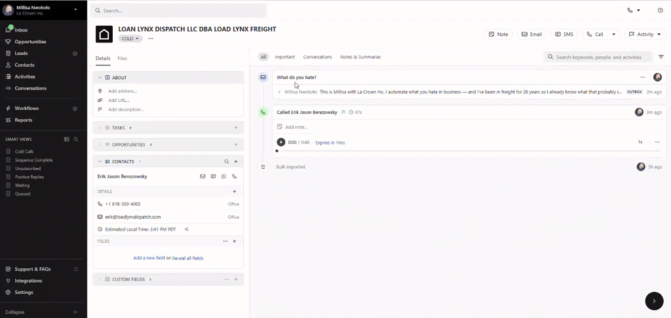Click the help question mark icon

point(661,10)
